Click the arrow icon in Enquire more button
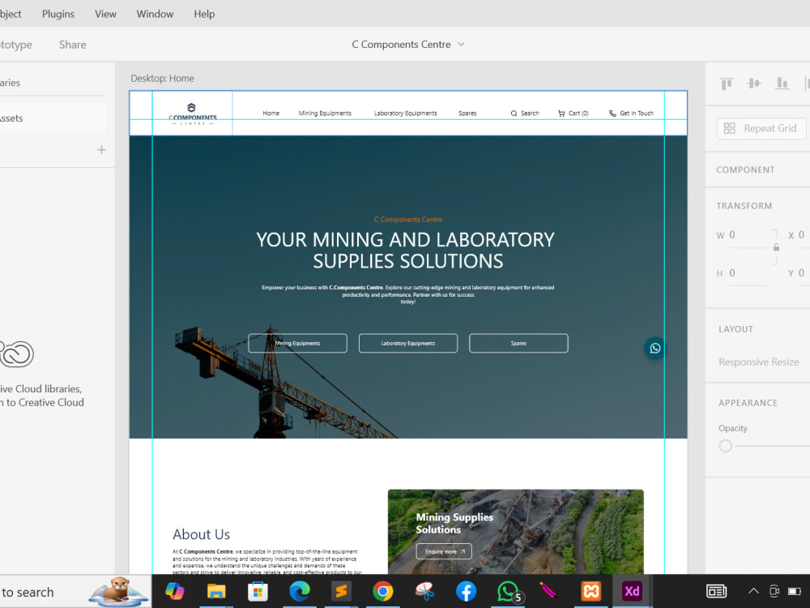Viewport: 810px width, 608px height. [x=463, y=551]
